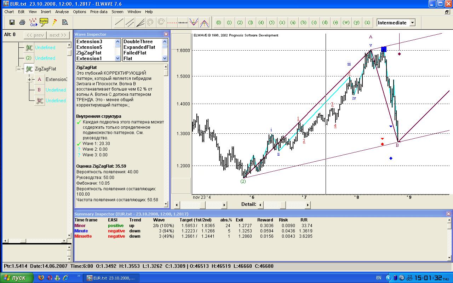Click the yellow marker highlighter icon
This screenshot has height=283, width=453.
point(55,22)
